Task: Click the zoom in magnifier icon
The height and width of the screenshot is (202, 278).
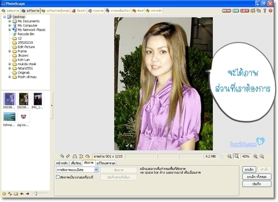Action: (255, 156)
